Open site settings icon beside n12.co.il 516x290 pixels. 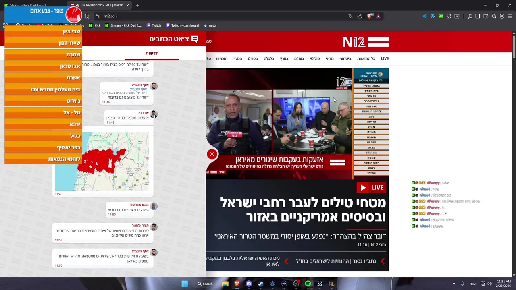pos(98,16)
